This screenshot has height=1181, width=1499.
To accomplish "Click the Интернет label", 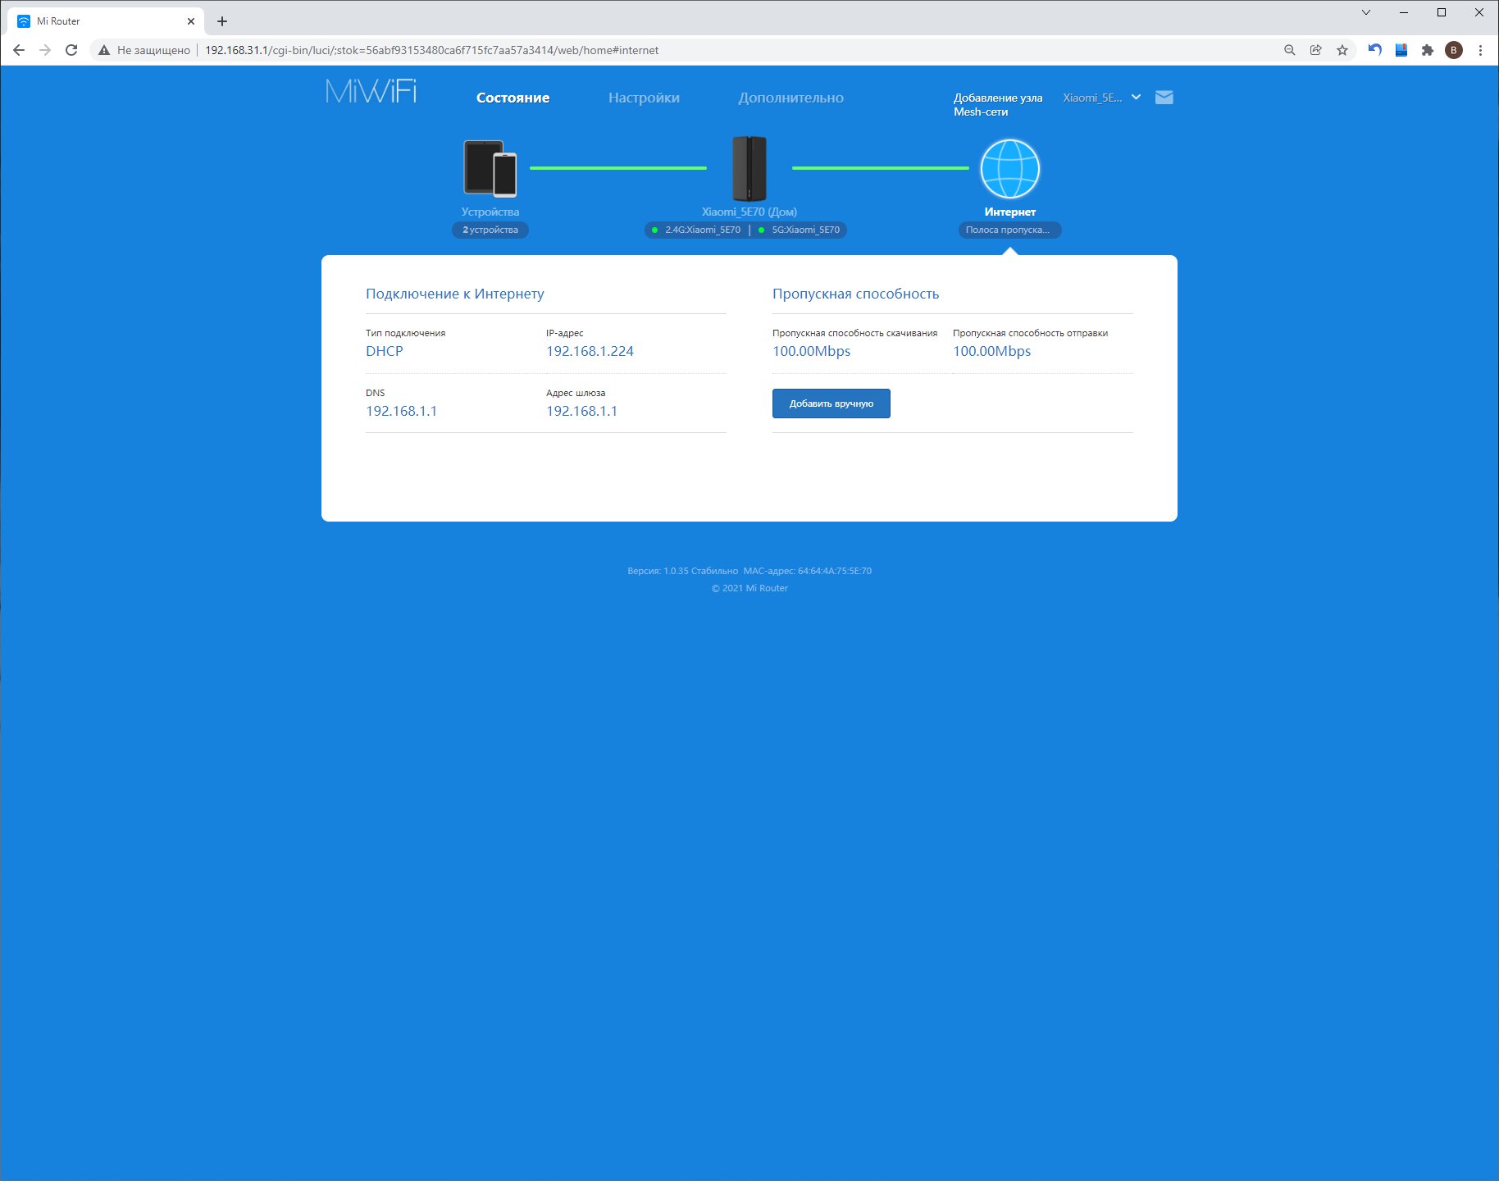I will (x=1010, y=212).
